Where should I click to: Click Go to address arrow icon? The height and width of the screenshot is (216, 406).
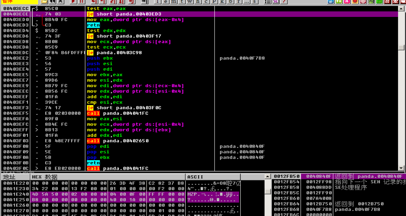tap(145, 1)
